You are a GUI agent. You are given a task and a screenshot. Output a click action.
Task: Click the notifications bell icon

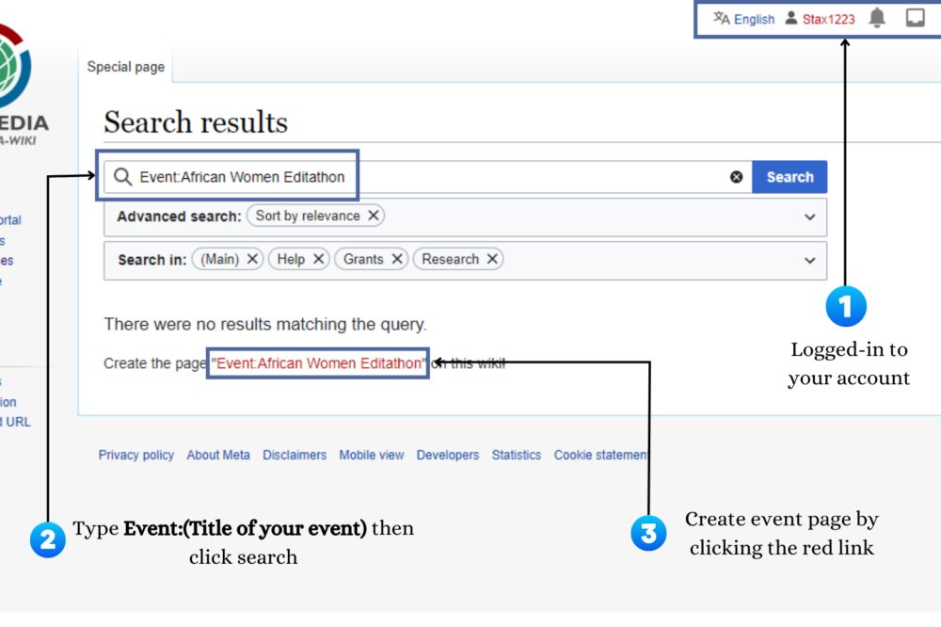point(877,18)
